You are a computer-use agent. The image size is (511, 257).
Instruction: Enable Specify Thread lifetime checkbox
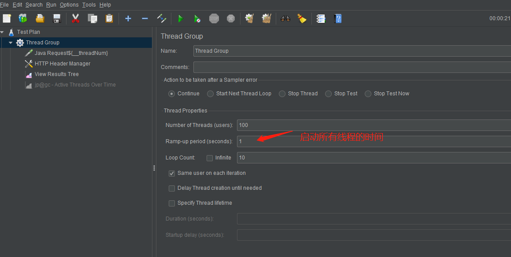point(172,203)
